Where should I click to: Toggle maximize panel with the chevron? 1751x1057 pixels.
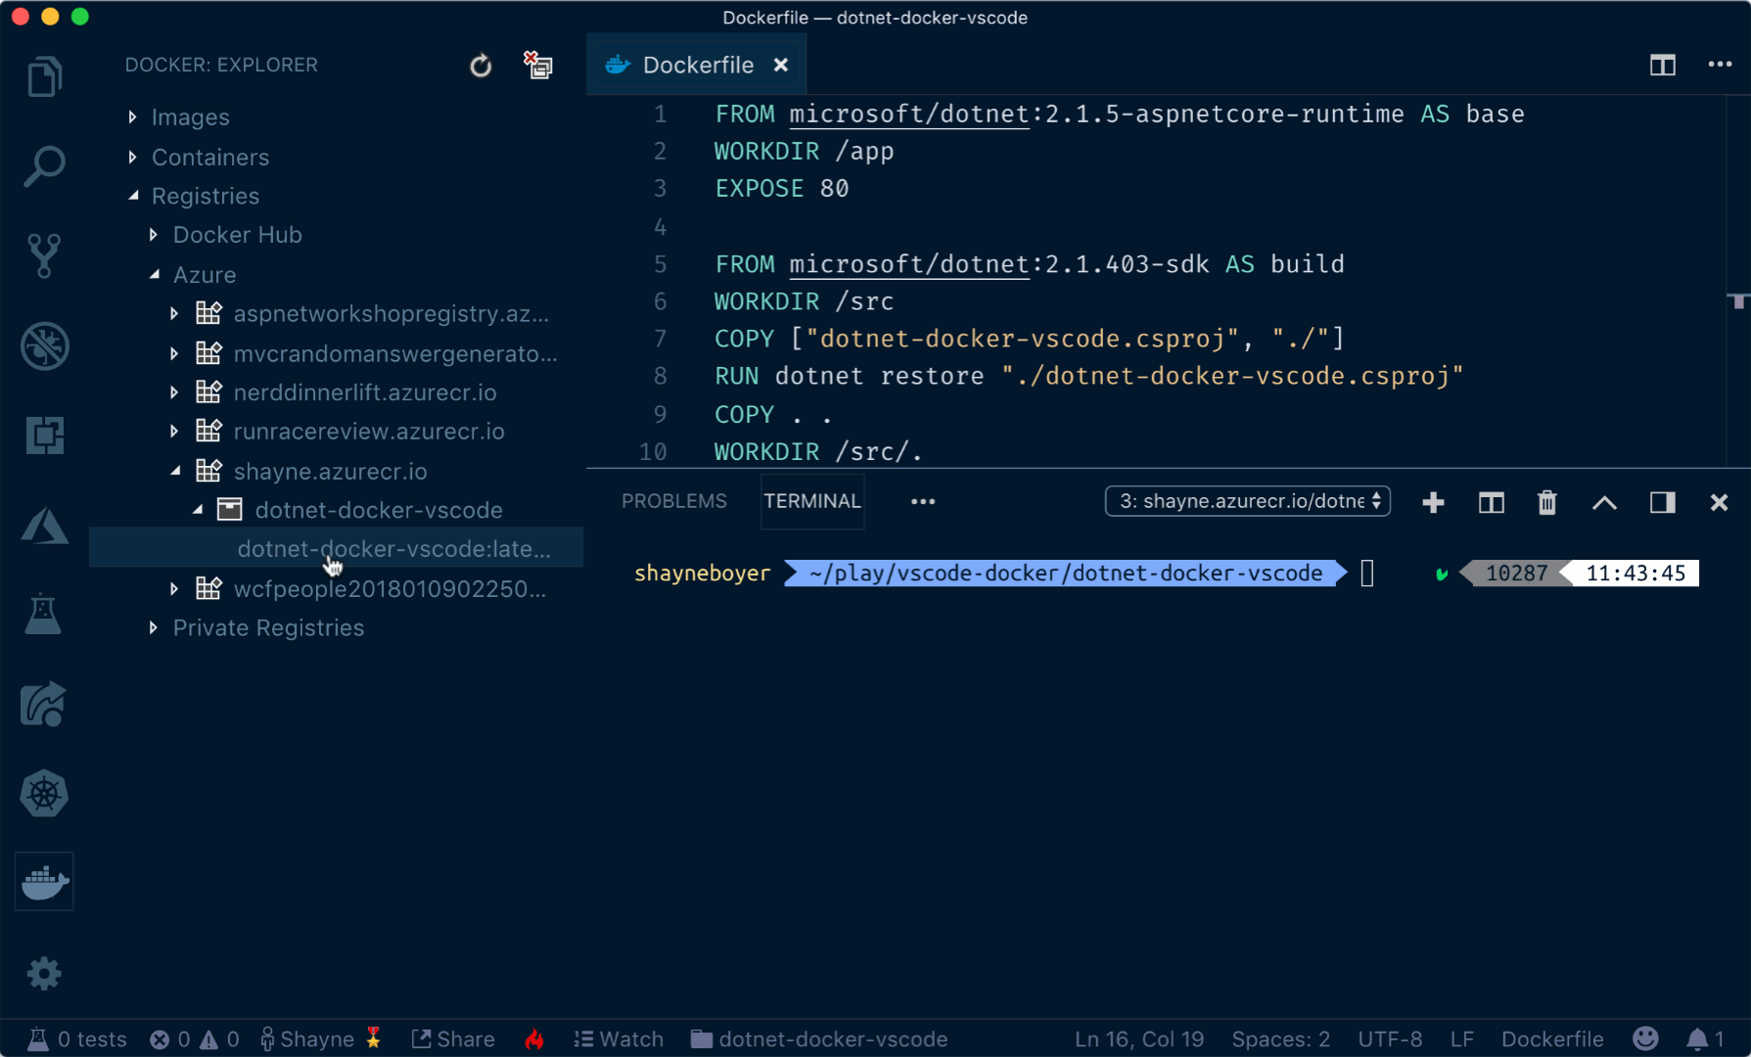click(1604, 502)
